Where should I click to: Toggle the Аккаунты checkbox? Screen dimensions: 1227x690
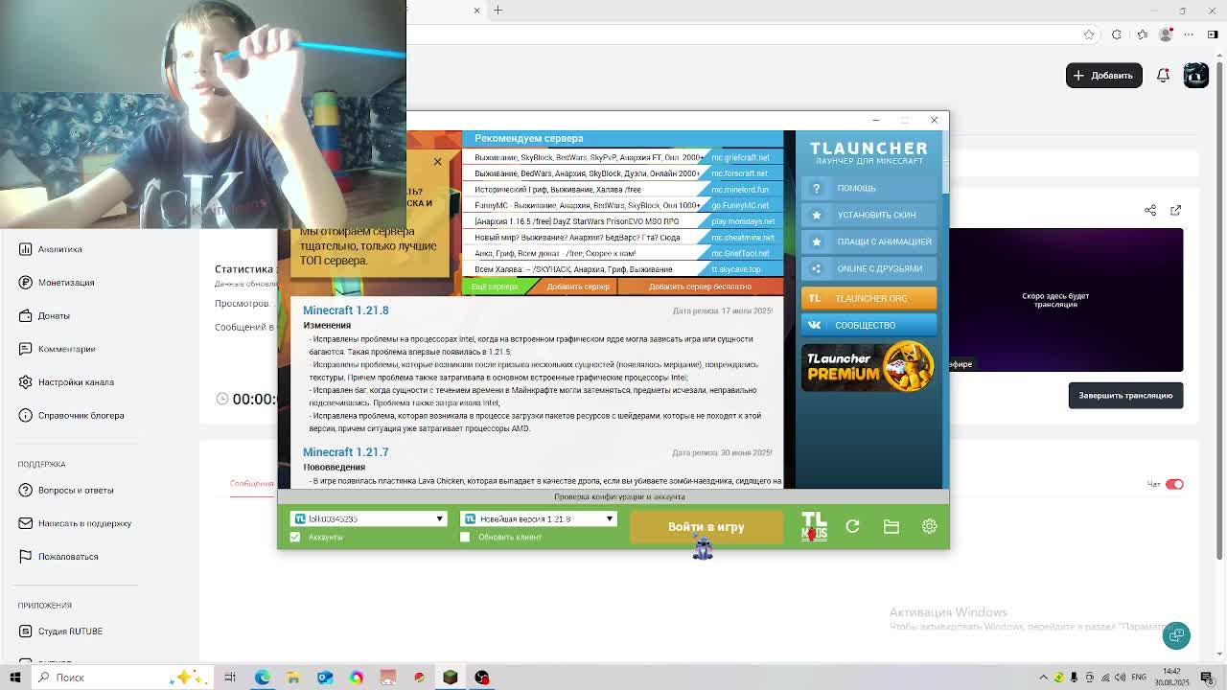[295, 537]
